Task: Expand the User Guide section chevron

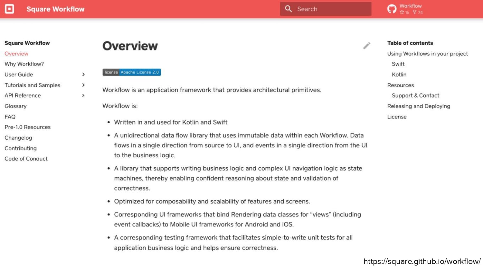Action: pyautogui.click(x=83, y=74)
